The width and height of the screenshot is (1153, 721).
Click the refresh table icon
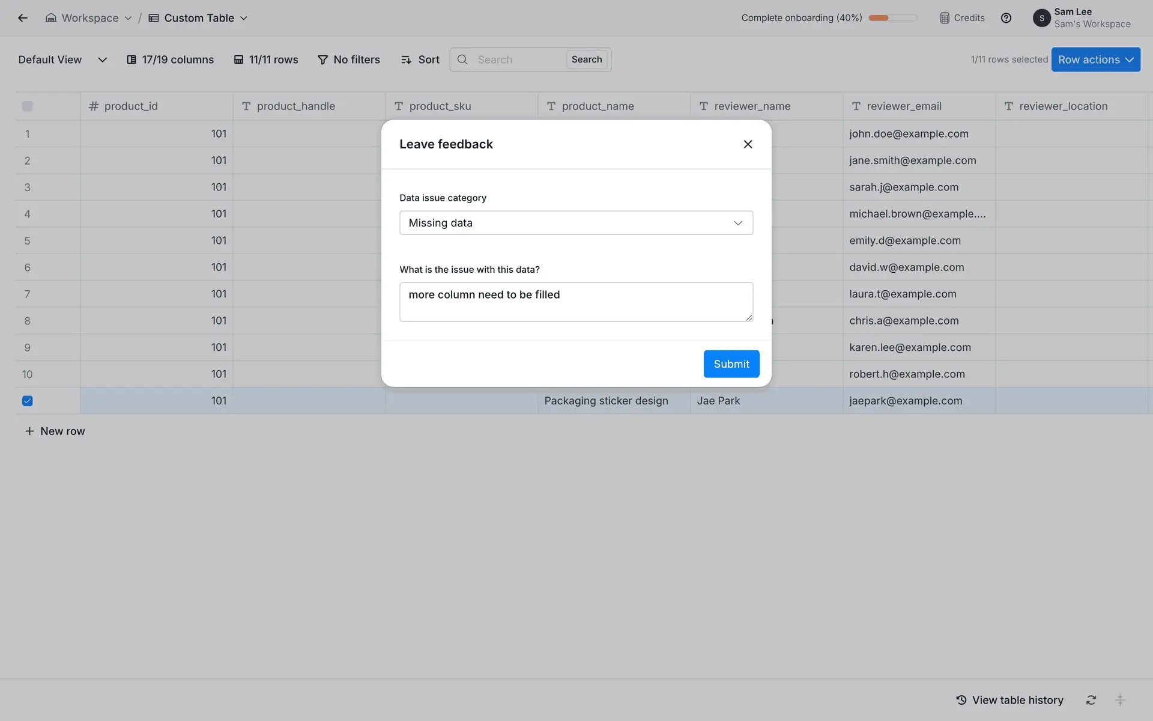(x=1091, y=700)
